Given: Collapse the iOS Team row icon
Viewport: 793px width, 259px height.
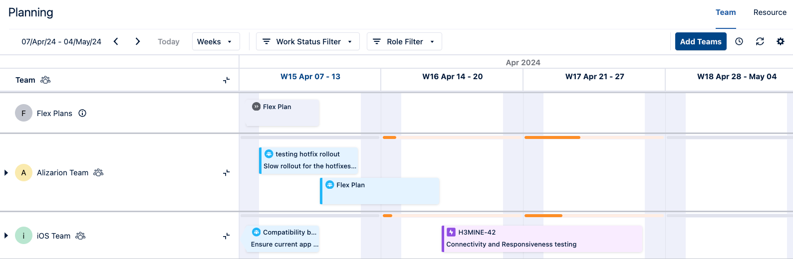Looking at the screenshot, I should [x=227, y=236].
